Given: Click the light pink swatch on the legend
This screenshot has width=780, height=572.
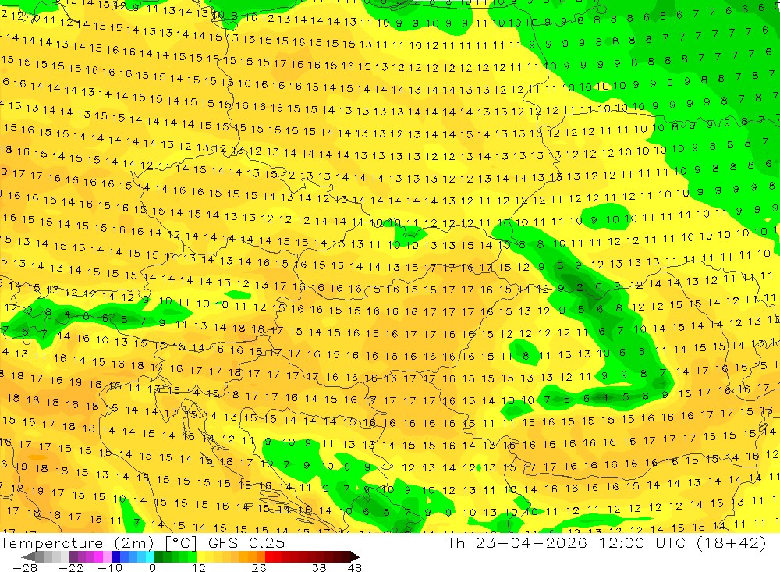Looking at the screenshot, I should pyautogui.click(x=107, y=556).
